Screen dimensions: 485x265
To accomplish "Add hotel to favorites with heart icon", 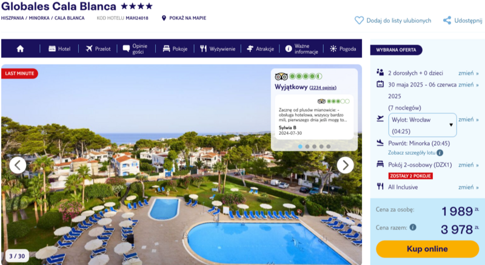I will (359, 21).
